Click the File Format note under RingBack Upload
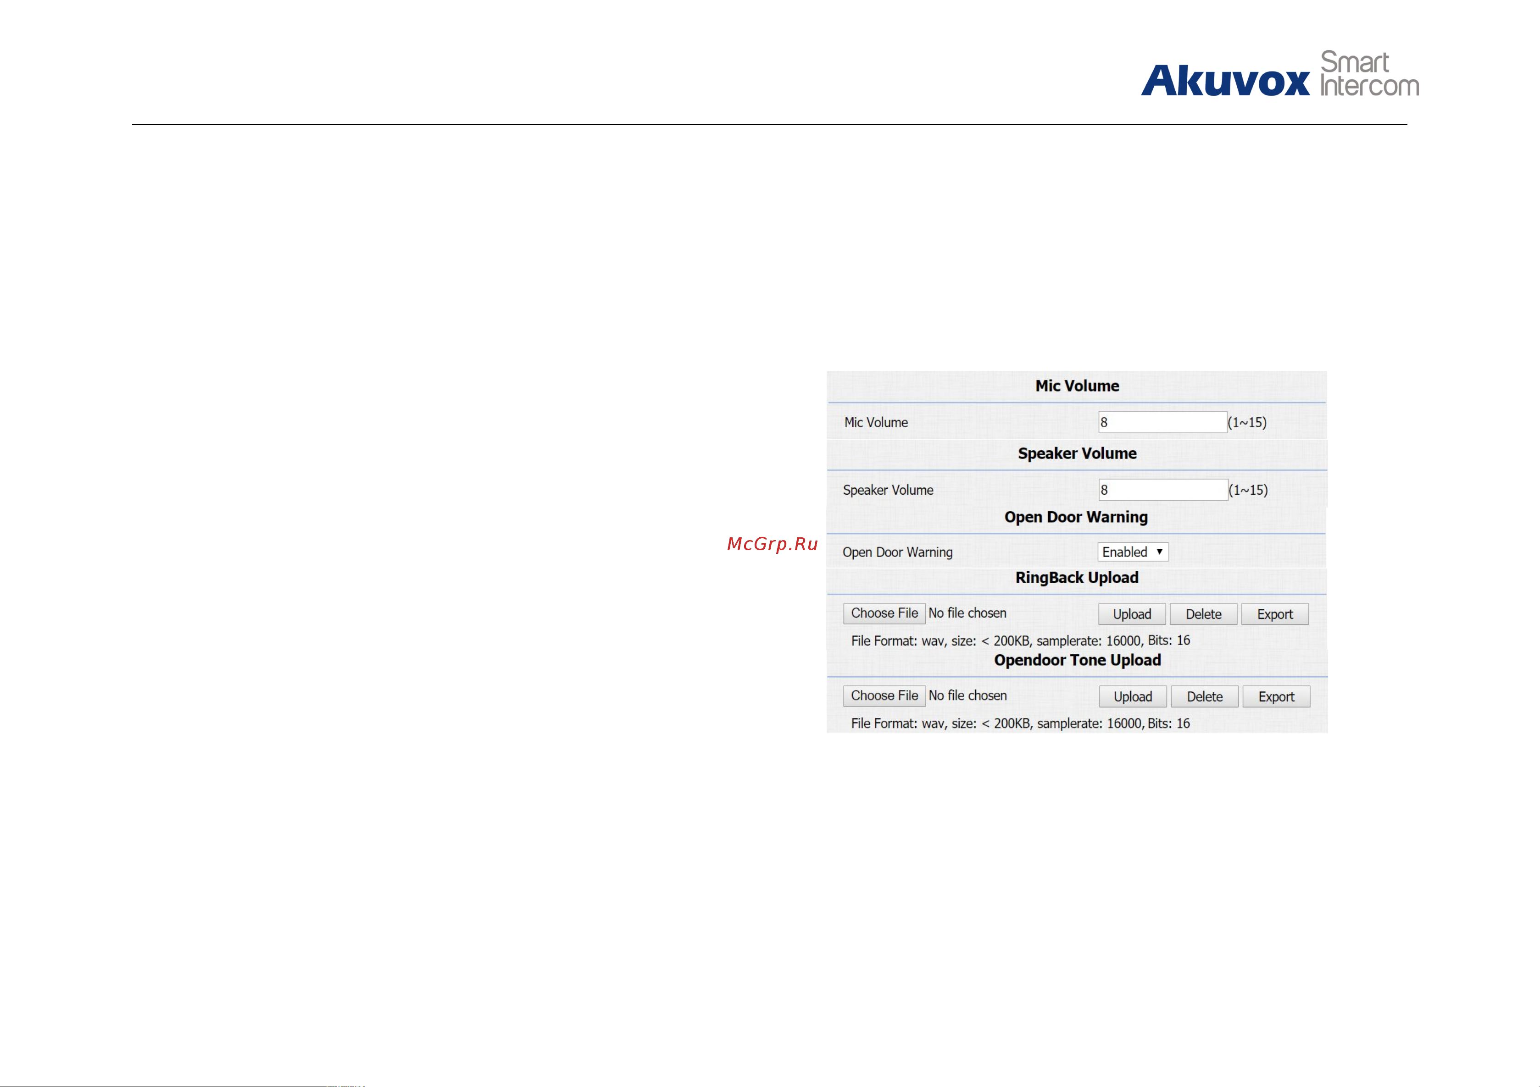 pyautogui.click(x=1020, y=640)
